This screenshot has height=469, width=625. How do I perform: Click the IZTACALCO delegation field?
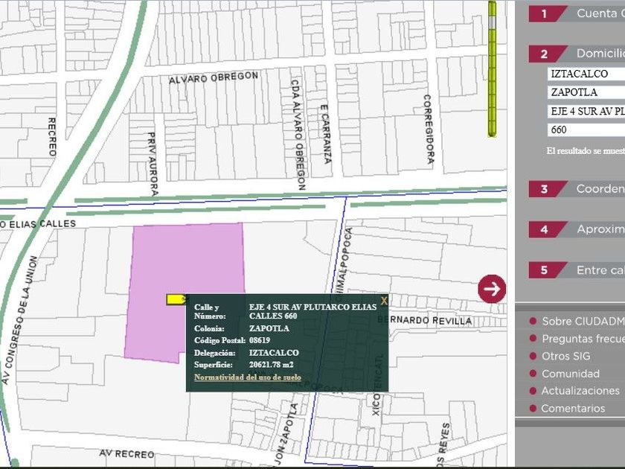click(x=586, y=74)
